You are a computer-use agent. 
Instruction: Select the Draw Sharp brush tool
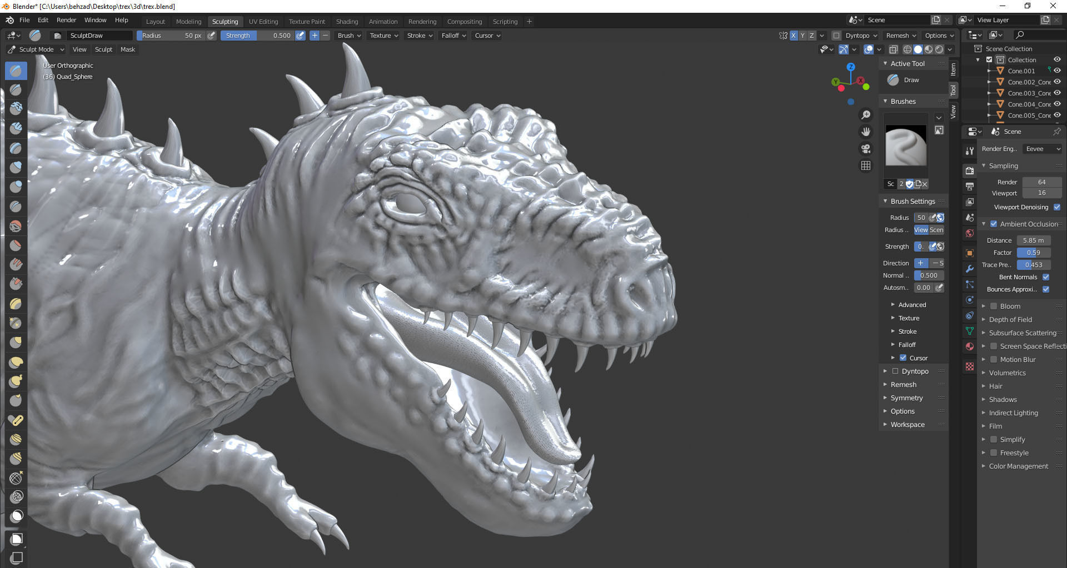[16, 90]
